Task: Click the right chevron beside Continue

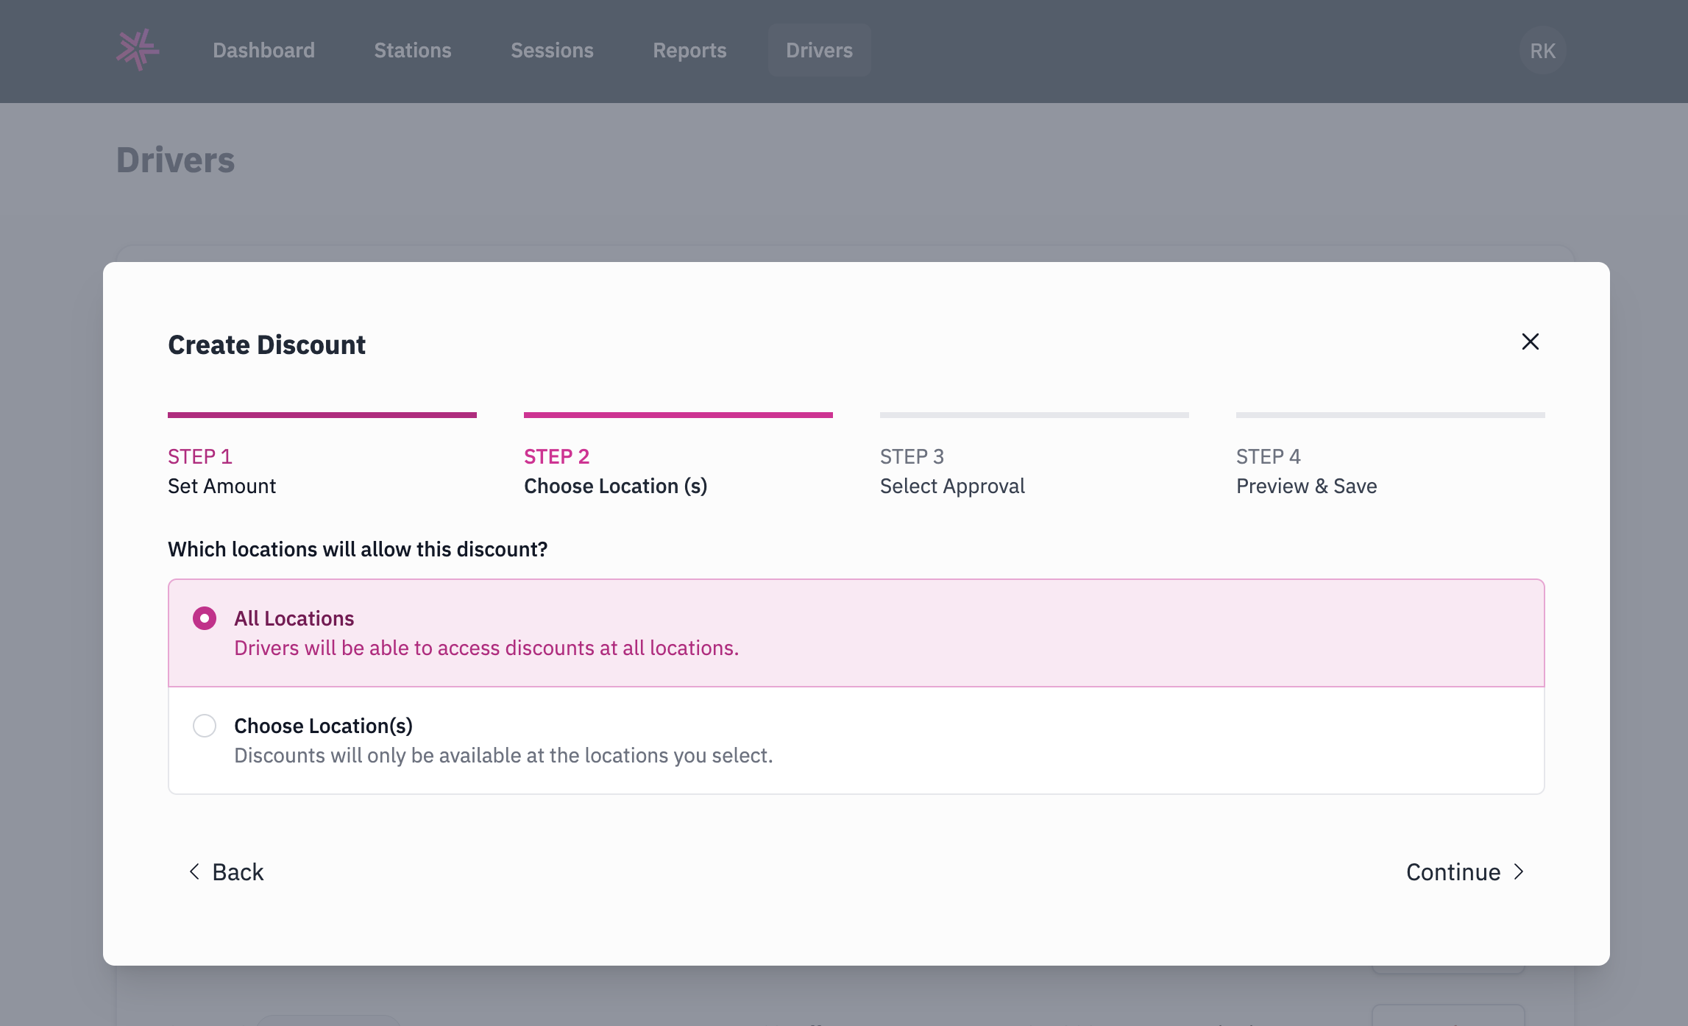Action: (1519, 871)
